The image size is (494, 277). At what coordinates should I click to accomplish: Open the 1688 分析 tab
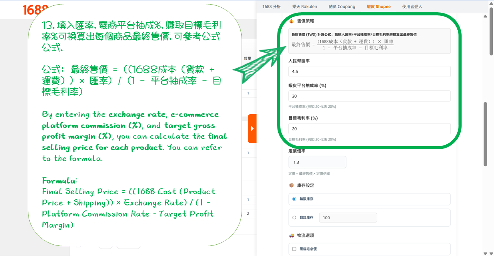[271, 6]
